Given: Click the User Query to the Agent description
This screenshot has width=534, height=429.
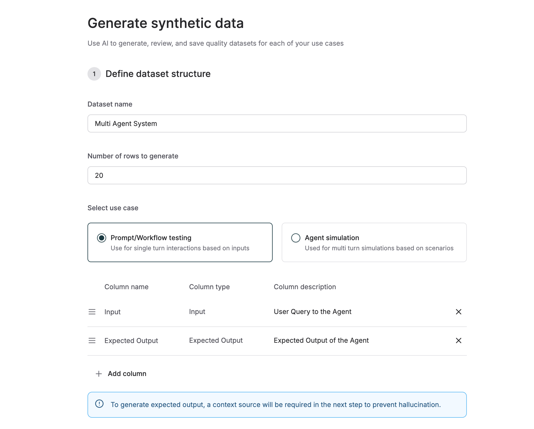Looking at the screenshot, I should 312,312.
